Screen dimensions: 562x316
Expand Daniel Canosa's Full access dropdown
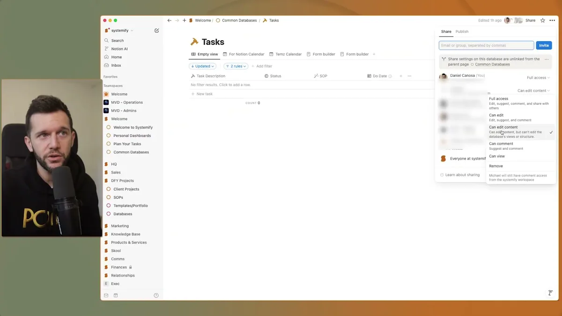(x=538, y=77)
